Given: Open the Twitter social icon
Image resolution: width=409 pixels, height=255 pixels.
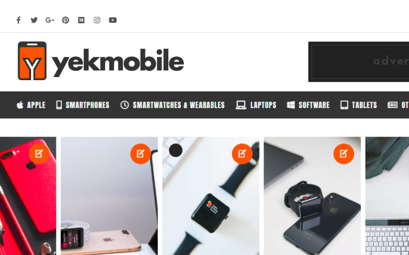Looking at the screenshot, I should [34, 20].
